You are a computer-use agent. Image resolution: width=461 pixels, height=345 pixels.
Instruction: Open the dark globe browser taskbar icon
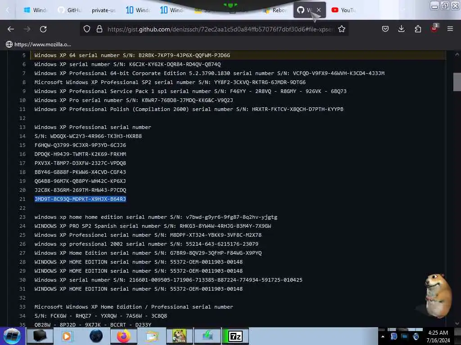pos(96,336)
